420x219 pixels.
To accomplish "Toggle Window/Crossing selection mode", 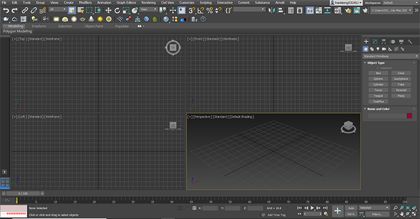I will [98, 10].
